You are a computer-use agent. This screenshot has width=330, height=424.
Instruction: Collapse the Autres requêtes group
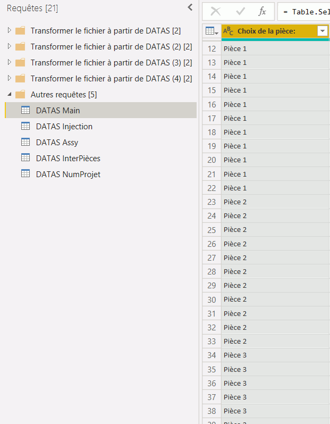click(9, 95)
